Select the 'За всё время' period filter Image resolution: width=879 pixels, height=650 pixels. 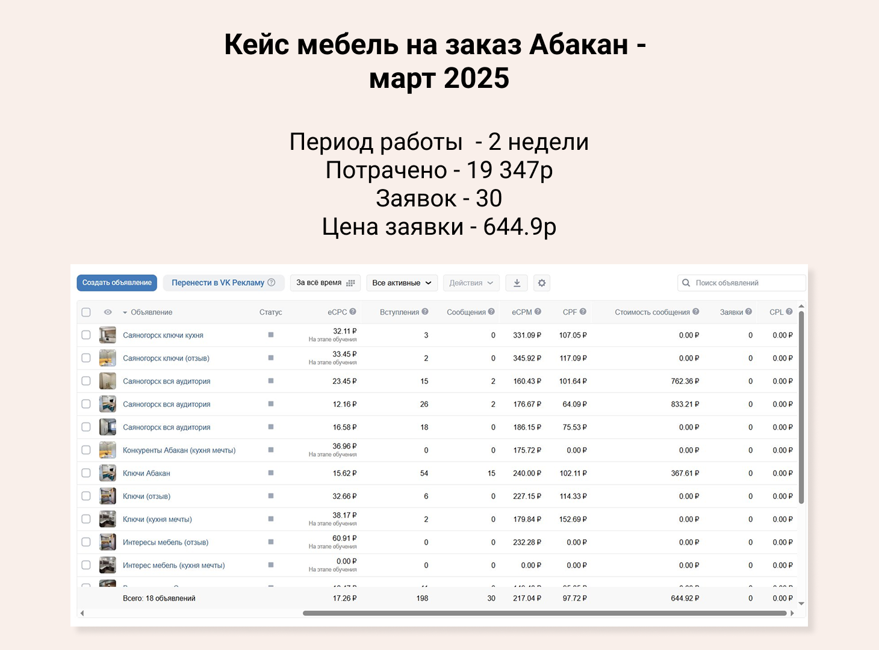click(319, 283)
